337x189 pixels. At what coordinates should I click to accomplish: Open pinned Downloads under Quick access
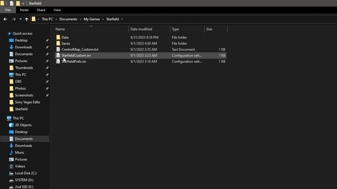[x=23, y=47]
